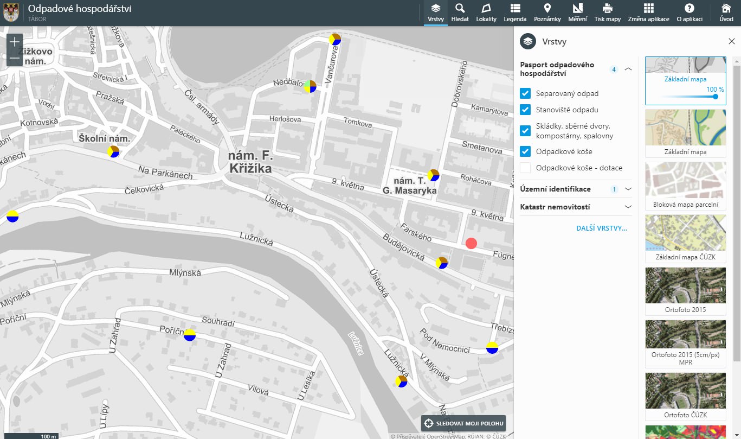Viewport: 741px width, 439px height.
Task: Select the Měření measurement tool
Action: pyautogui.click(x=577, y=13)
